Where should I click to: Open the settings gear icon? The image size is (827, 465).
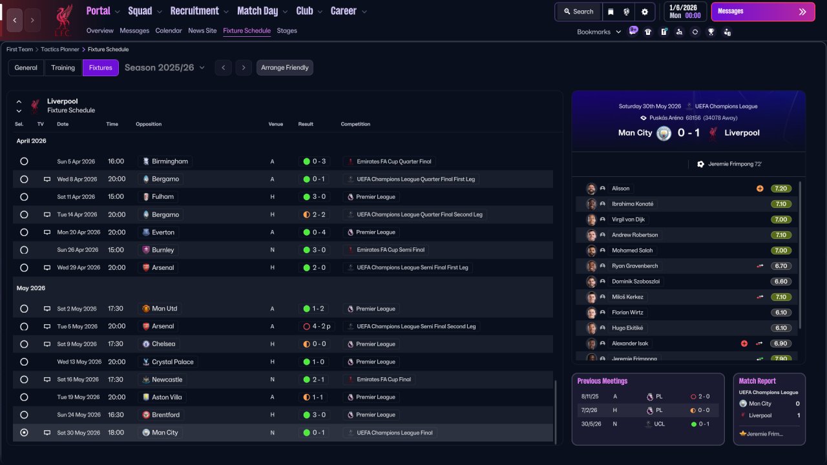point(644,12)
